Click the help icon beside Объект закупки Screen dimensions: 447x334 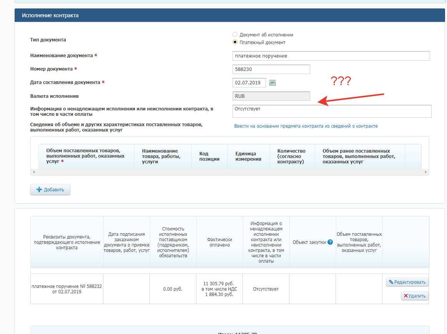[x=330, y=242]
